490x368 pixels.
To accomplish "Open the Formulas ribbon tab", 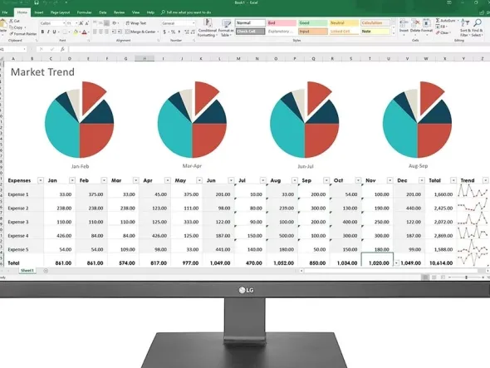I will [x=84, y=12].
